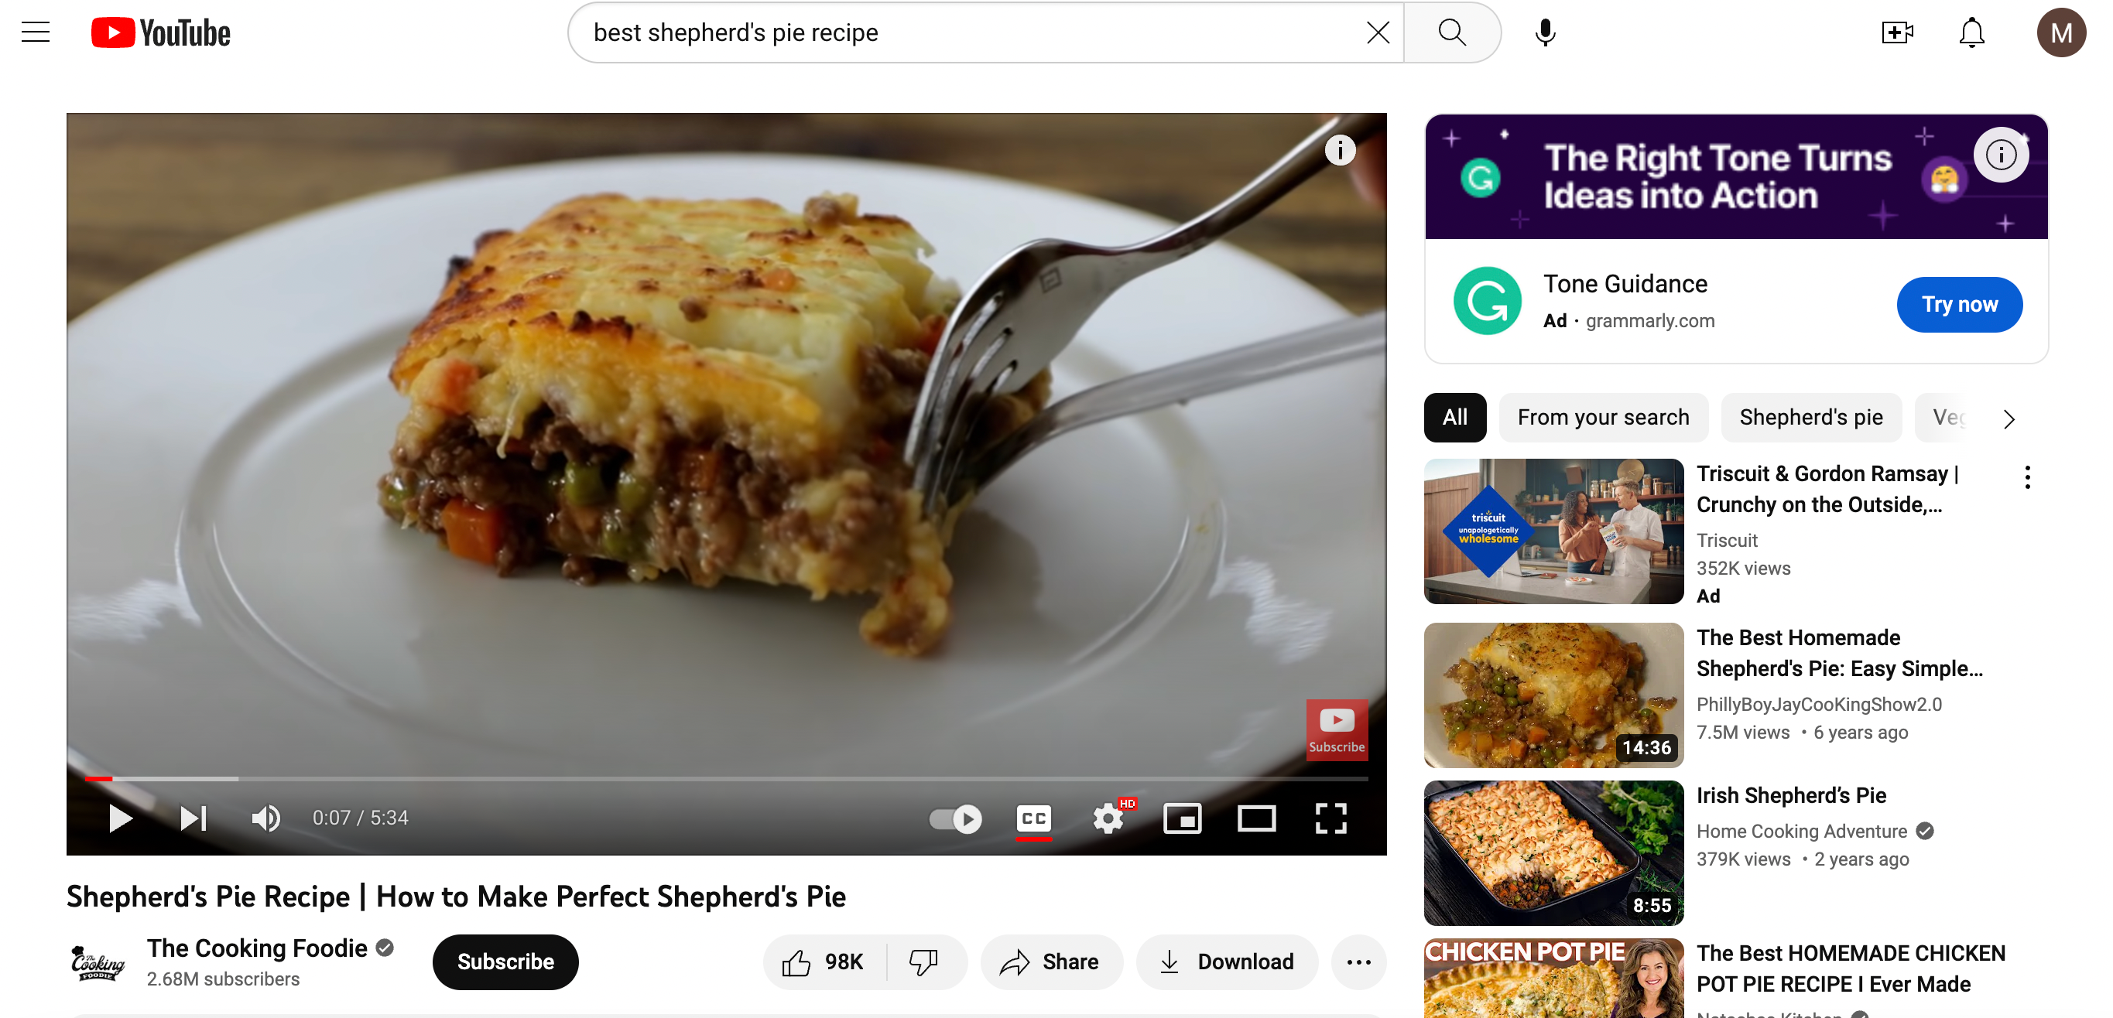Dislike the video
This screenshot has width=2113, height=1018.
923,961
